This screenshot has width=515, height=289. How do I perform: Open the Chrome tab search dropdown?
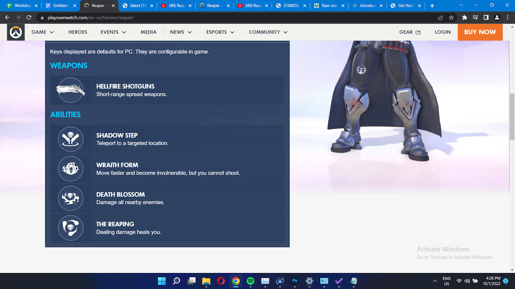click(x=461, y=5)
